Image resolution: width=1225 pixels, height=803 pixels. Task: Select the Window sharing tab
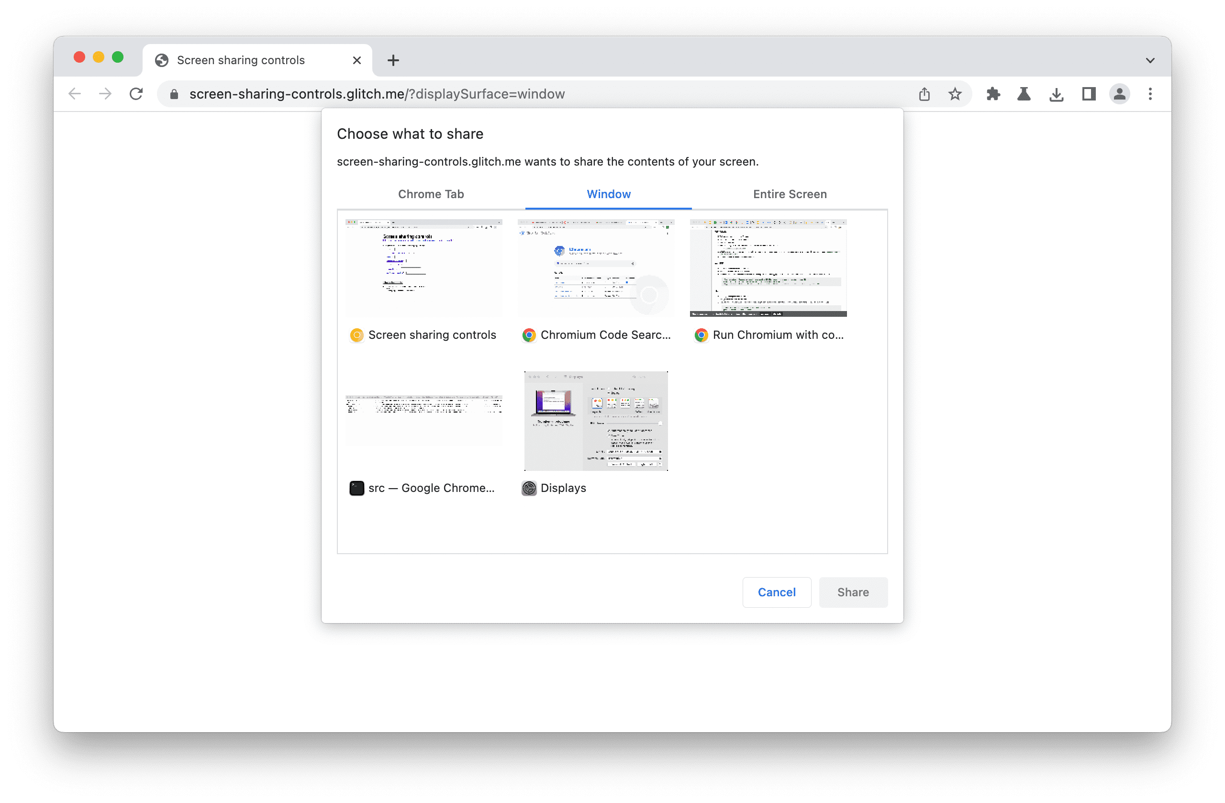[x=609, y=194]
